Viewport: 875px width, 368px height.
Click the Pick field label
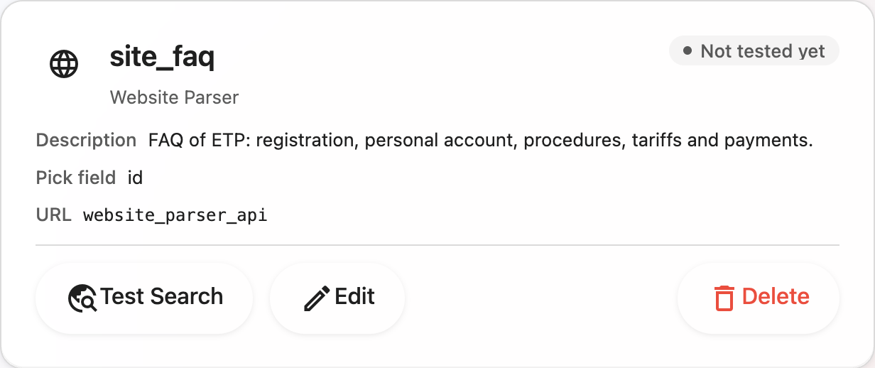(76, 177)
